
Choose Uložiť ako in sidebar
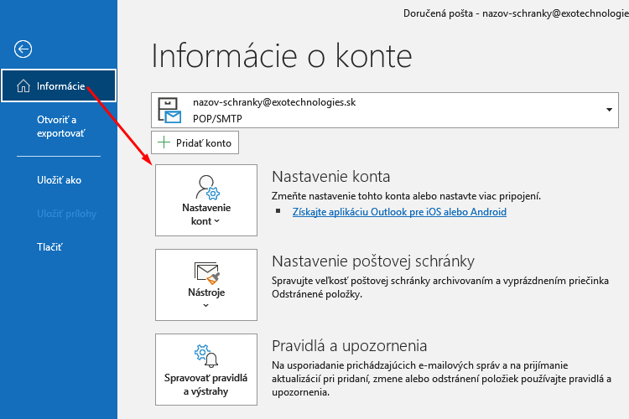(59, 180)
